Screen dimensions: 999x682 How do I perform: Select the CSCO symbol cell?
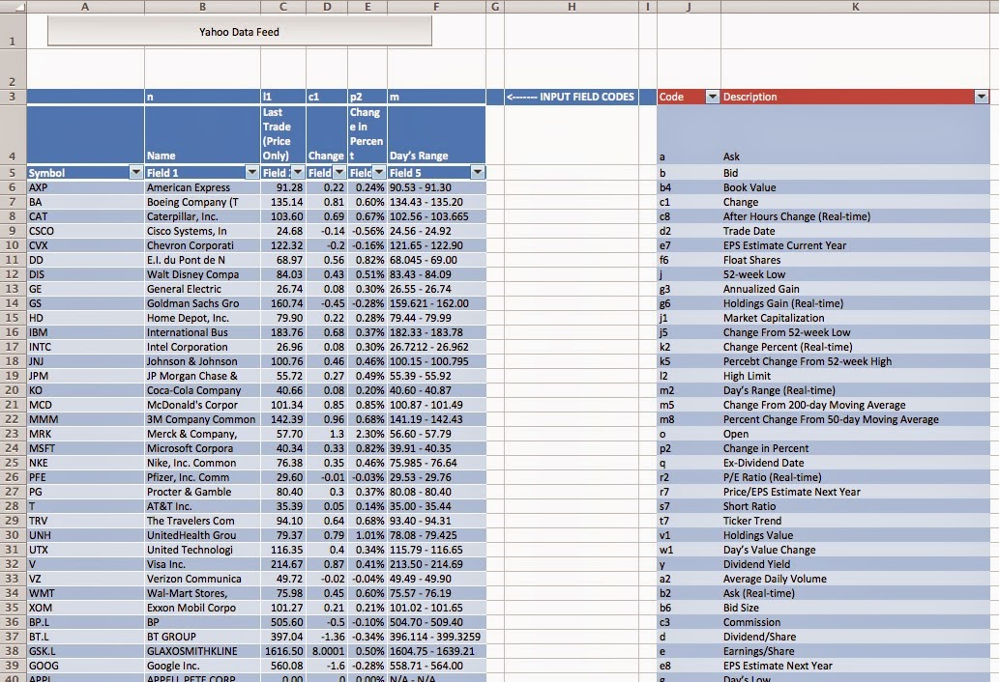[x=85, y=231]
